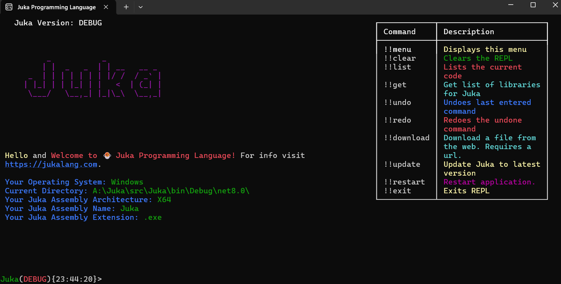The height and width of the screenshot is (284, 561).
Task: Open a new terminal tab
Action: click(126, 7)
